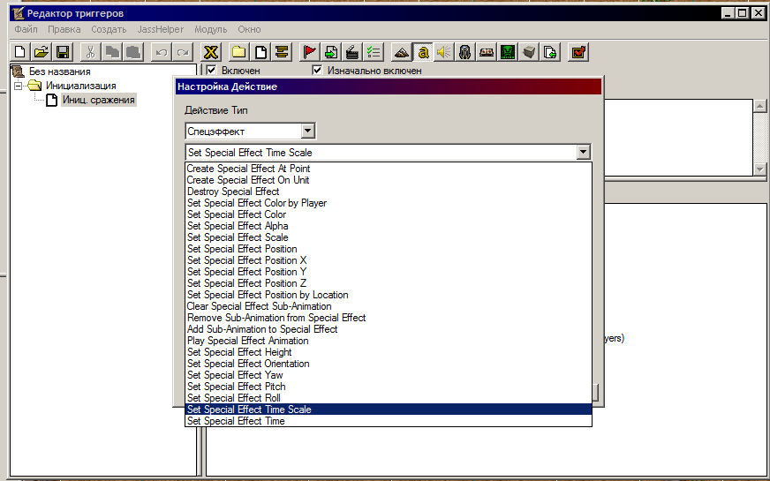Image resolution: width=770 pixels, height=481 pixels.
Task: Open the Import Manager icon
Action: click(x=550, y=51)
